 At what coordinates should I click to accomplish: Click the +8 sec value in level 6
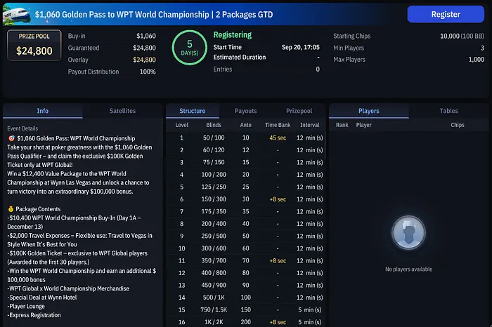click(x=278, y=199)
